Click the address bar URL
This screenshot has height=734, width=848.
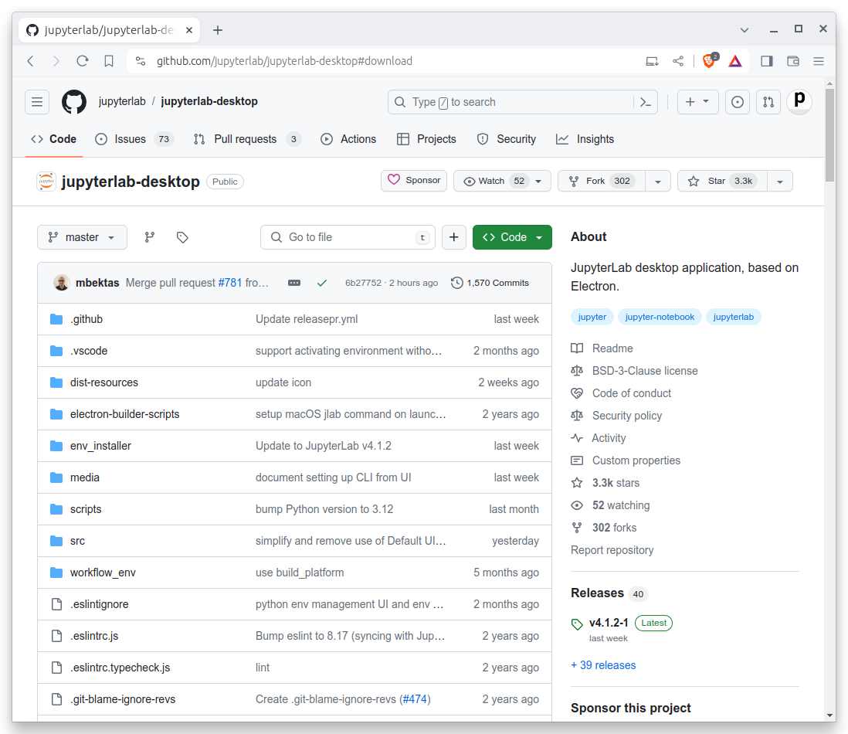pos(284,61)
